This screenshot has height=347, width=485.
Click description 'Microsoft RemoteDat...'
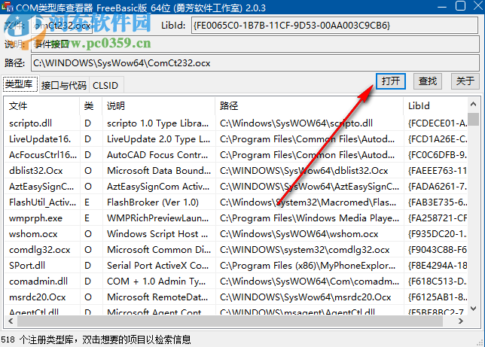[157, 297]
